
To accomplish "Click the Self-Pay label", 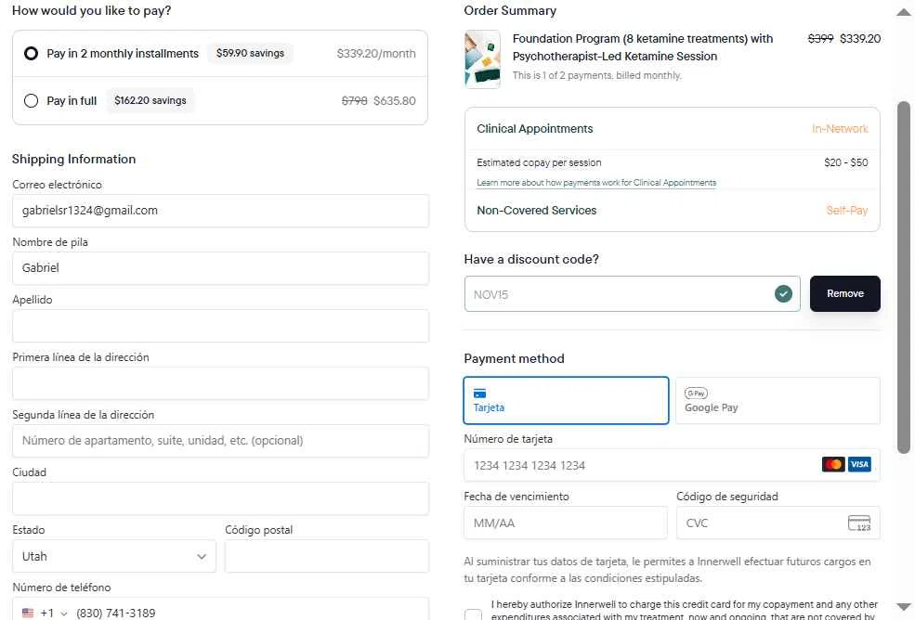I will (847, 211).
